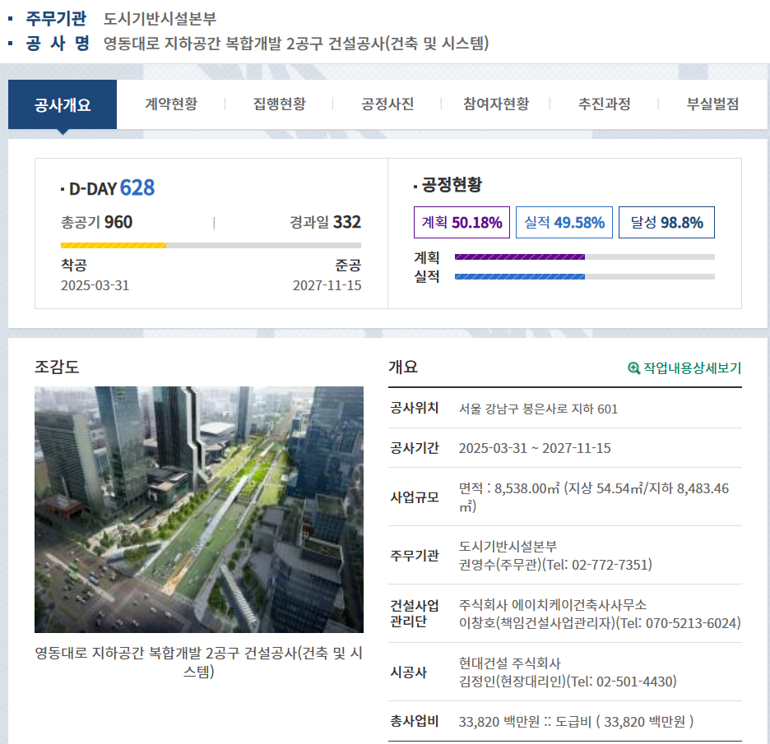
Task: Click the 김정인(현장대리인) contact line
Action: [x=568, y=682]
